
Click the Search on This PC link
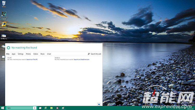point(32,59)
